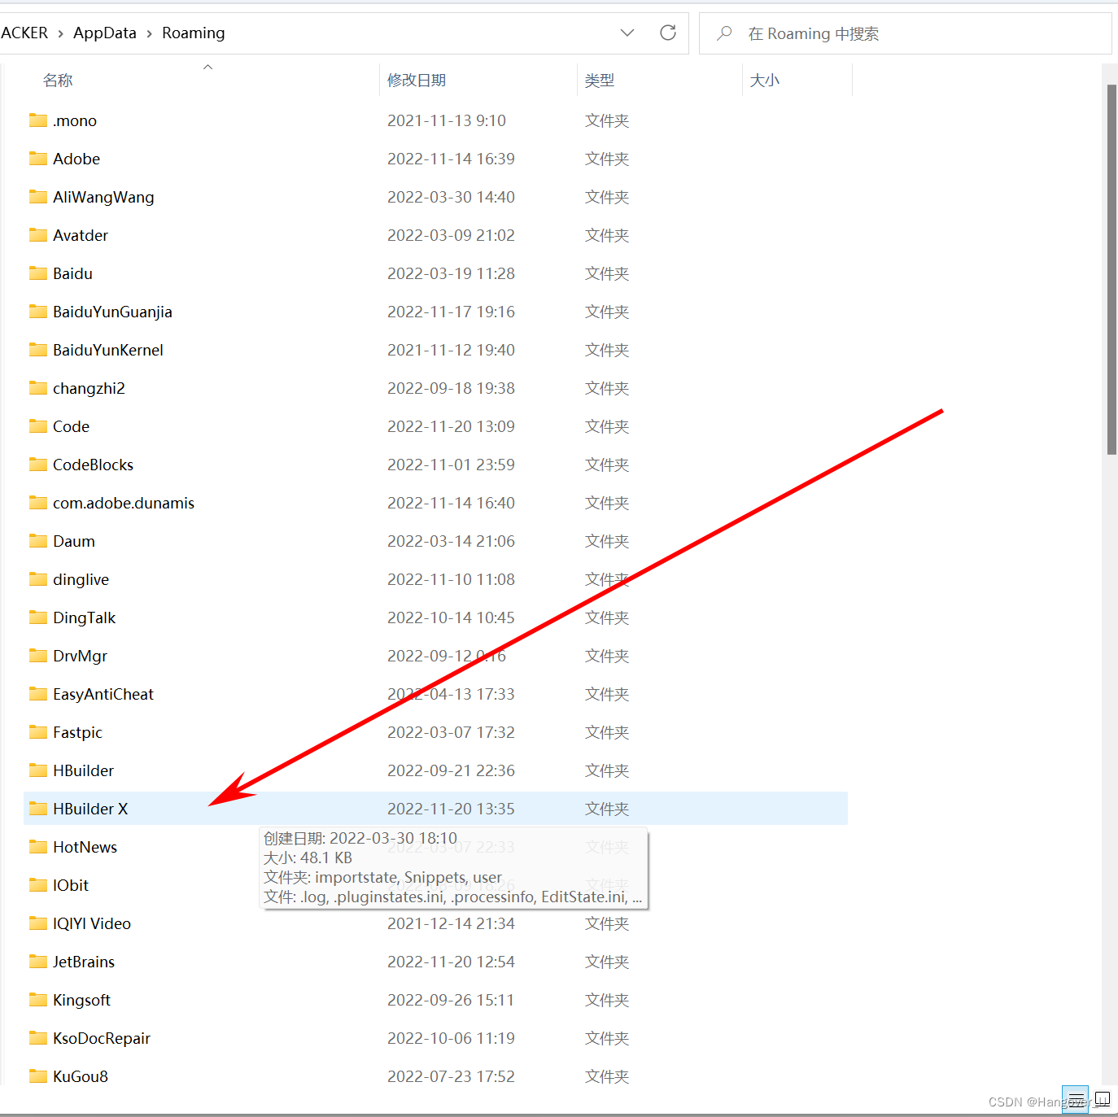Click the Roaming search box
Viewport: 1118px width, 1117px height.
tap(905, 33)
